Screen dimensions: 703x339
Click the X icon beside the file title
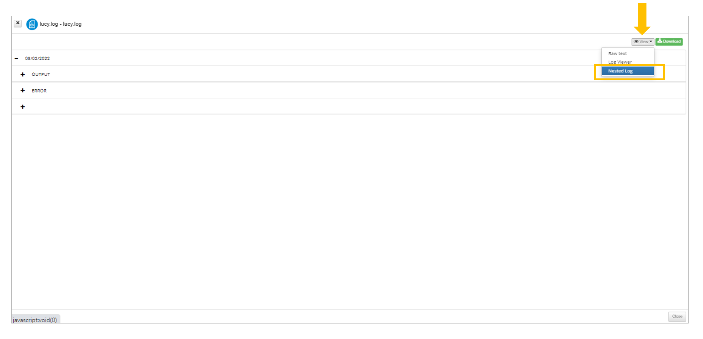(x=17, y=23)
